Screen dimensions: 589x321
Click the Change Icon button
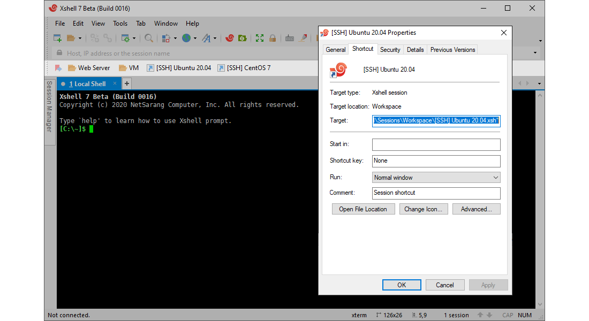424,209
